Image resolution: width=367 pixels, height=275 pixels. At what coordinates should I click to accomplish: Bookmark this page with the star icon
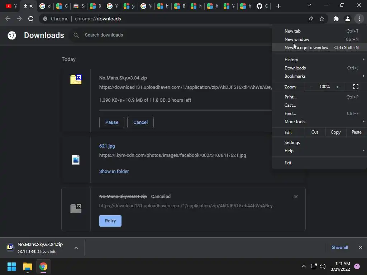[x=322, y=19]
